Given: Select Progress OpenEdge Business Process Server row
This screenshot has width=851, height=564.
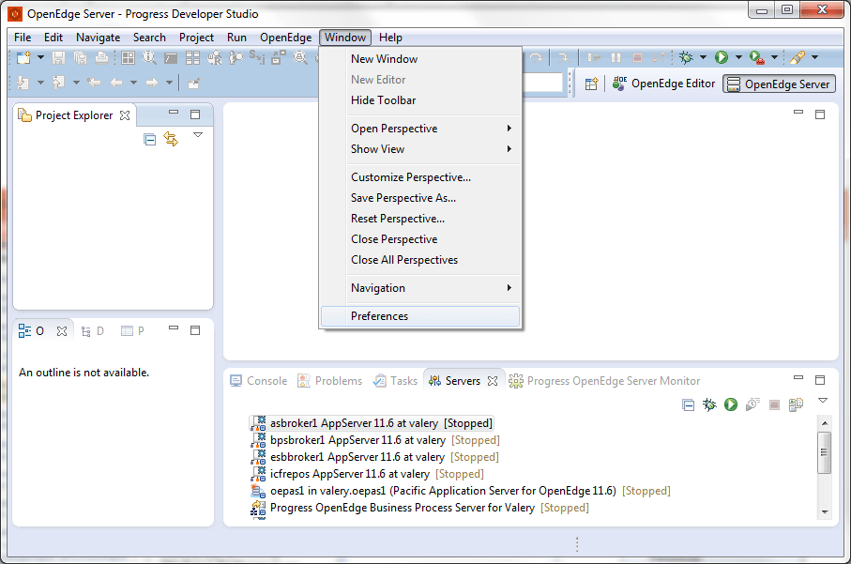Looking at the screenshot, I should [419, 508].
